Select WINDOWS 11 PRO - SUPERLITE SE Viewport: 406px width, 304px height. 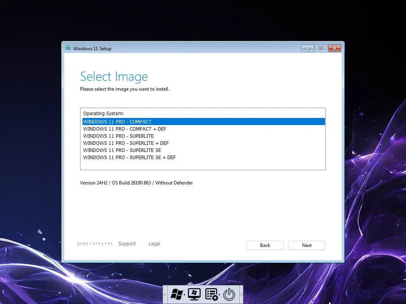[x=203, y=150]
